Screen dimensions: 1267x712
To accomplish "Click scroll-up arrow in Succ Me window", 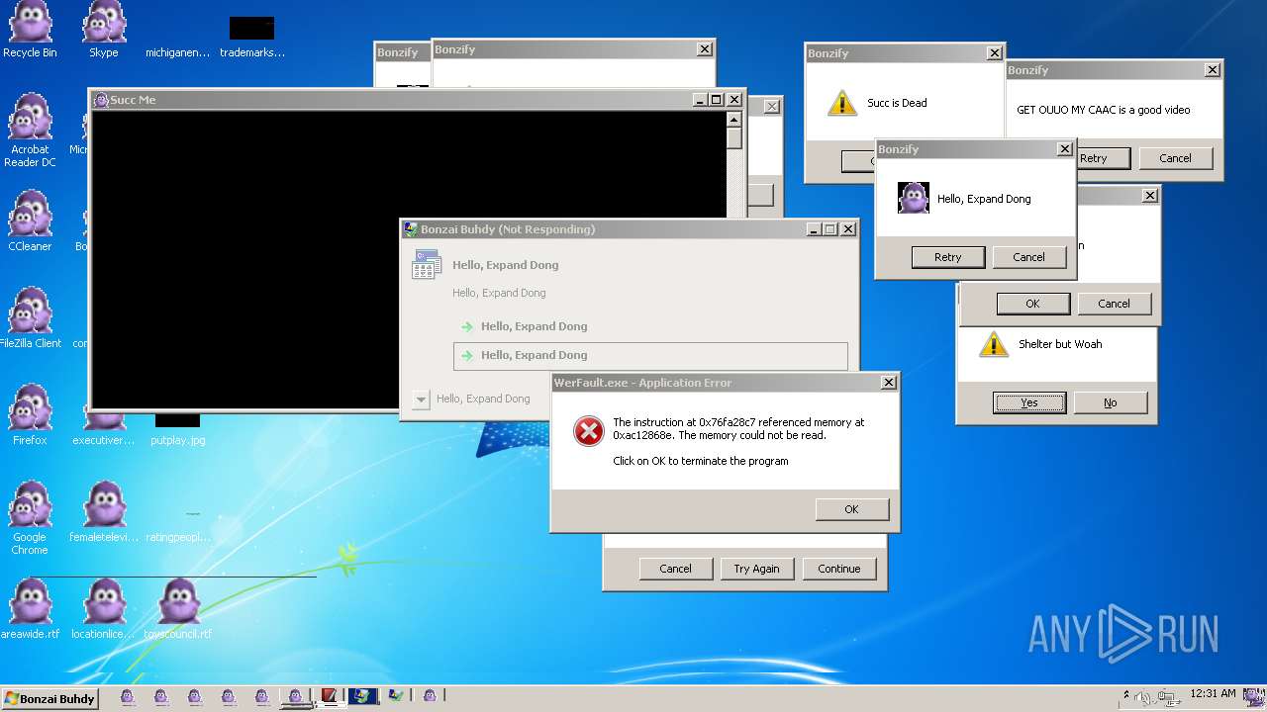I will 733,119.
